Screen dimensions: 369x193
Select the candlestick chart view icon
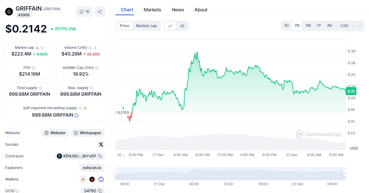(x=182, y=26)
